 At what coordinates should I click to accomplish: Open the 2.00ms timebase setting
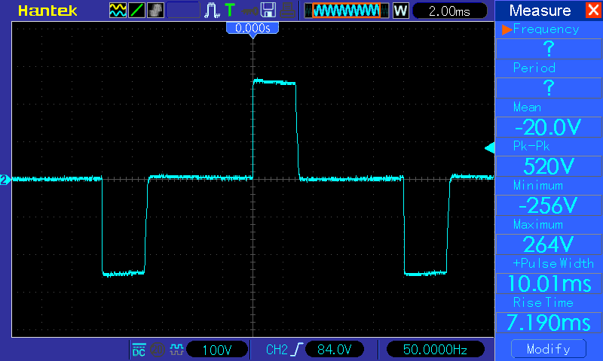[x=449, y=11]
